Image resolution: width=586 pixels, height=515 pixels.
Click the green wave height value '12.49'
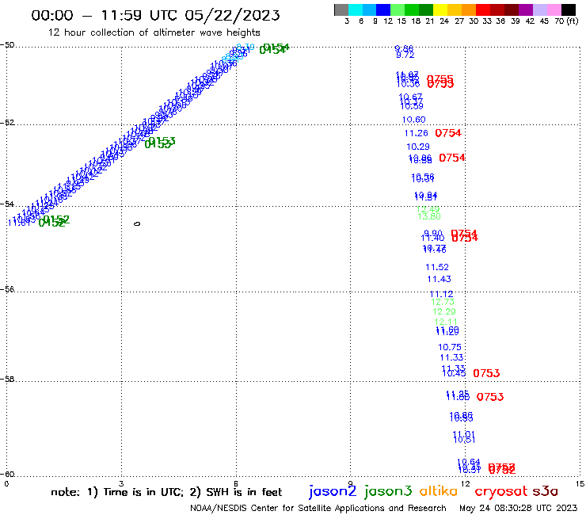pos(428,209)
